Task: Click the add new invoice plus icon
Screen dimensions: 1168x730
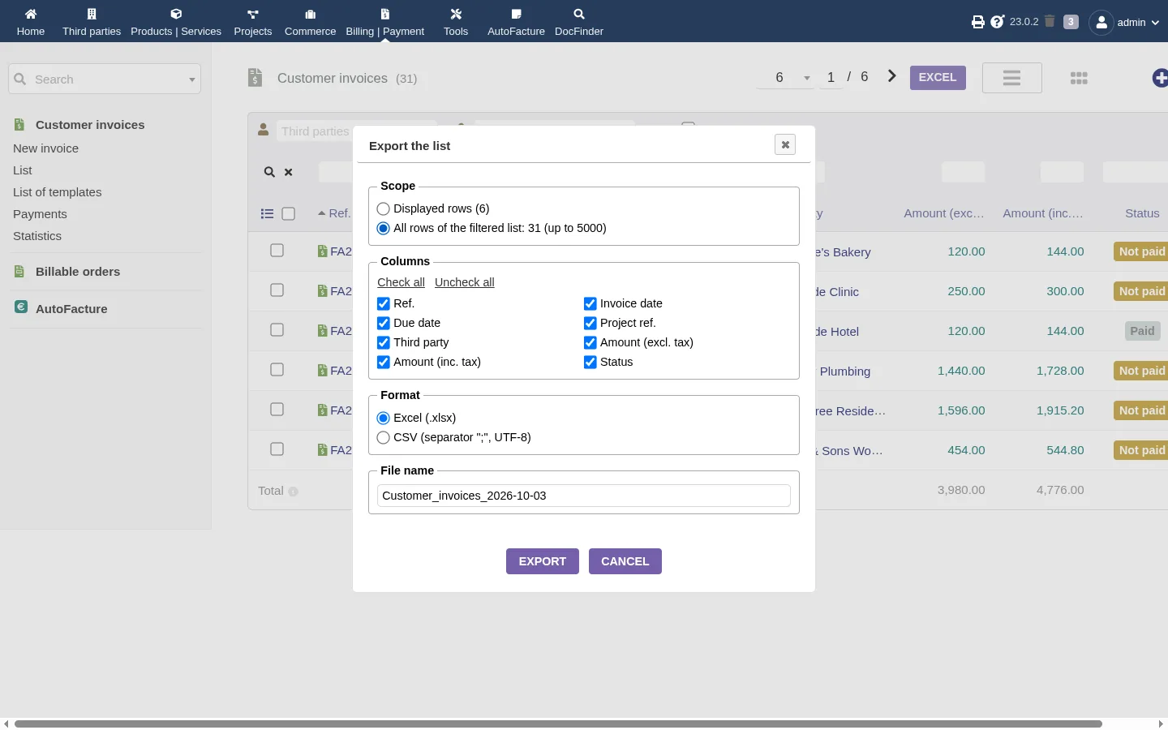Action: coord(1160,78)
